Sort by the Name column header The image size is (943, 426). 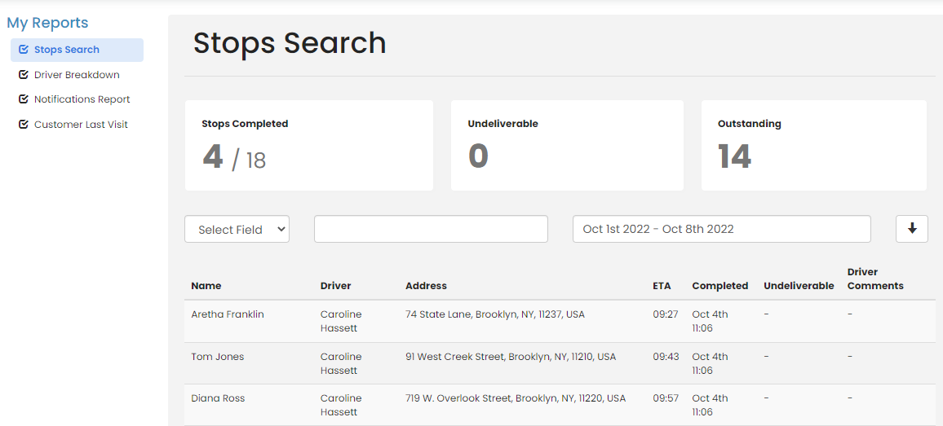click(206, 286)
